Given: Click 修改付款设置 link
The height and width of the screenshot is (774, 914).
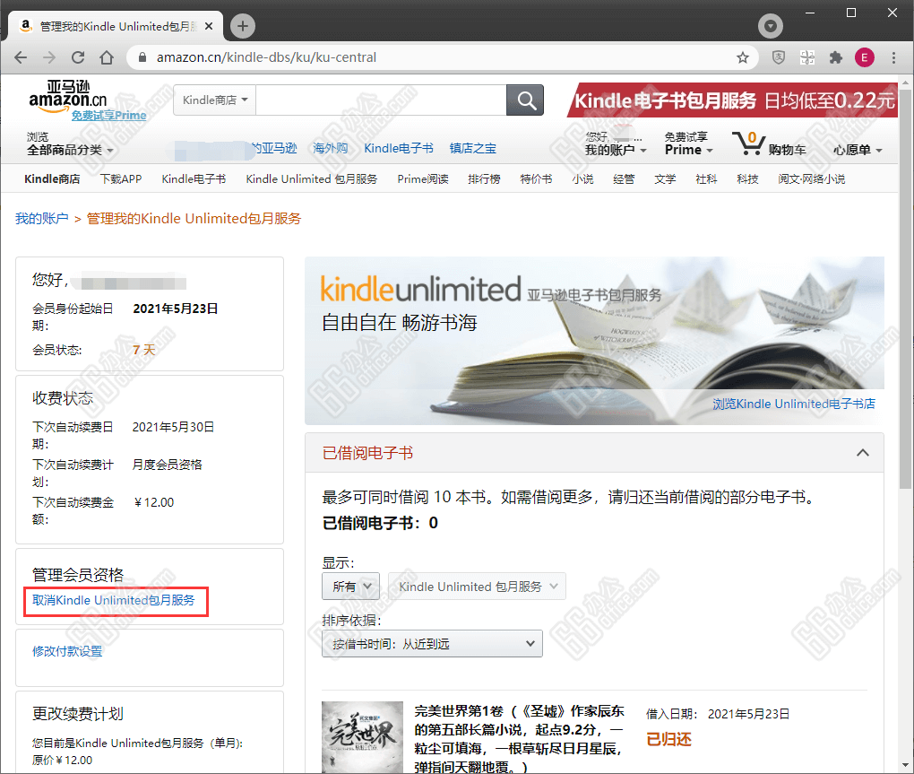Looking at the screenshot, I should [67, 651].
